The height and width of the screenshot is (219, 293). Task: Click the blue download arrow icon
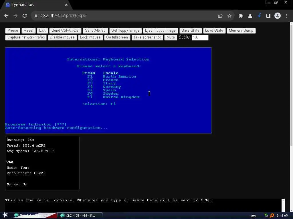(x=259, y=15)
